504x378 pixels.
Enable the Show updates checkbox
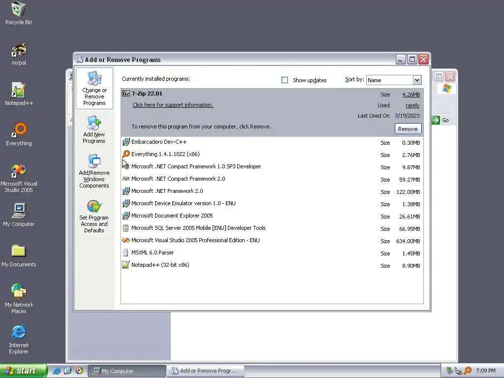point(284,80)
